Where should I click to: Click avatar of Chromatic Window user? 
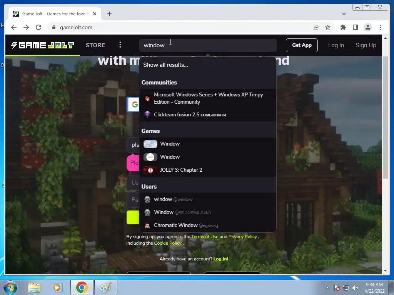[147, 225]
